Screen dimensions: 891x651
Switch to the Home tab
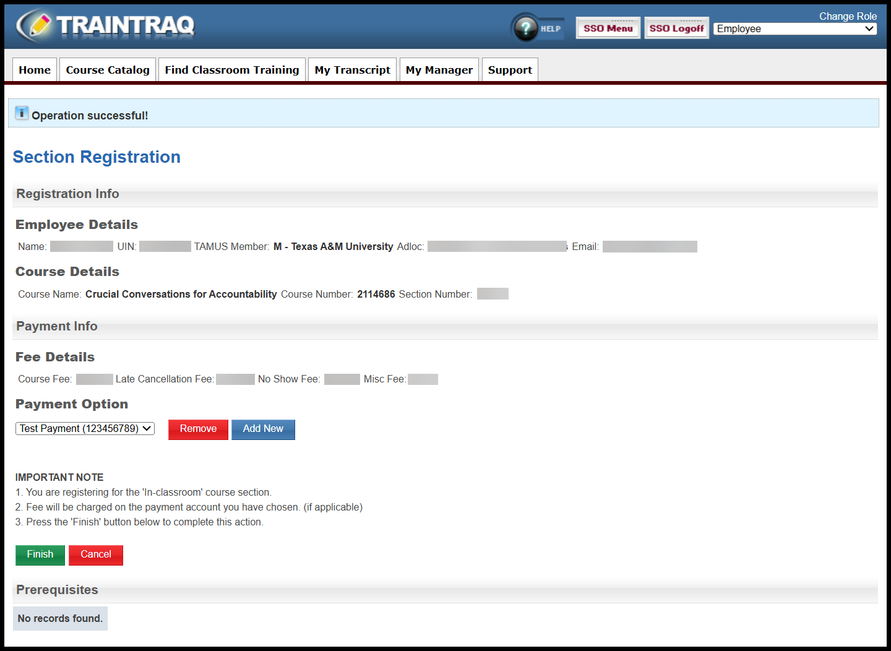[x=34, y=69]
